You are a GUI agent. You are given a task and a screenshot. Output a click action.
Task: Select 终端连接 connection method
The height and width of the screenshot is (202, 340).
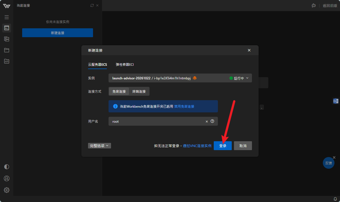click(x=139, y=91)
